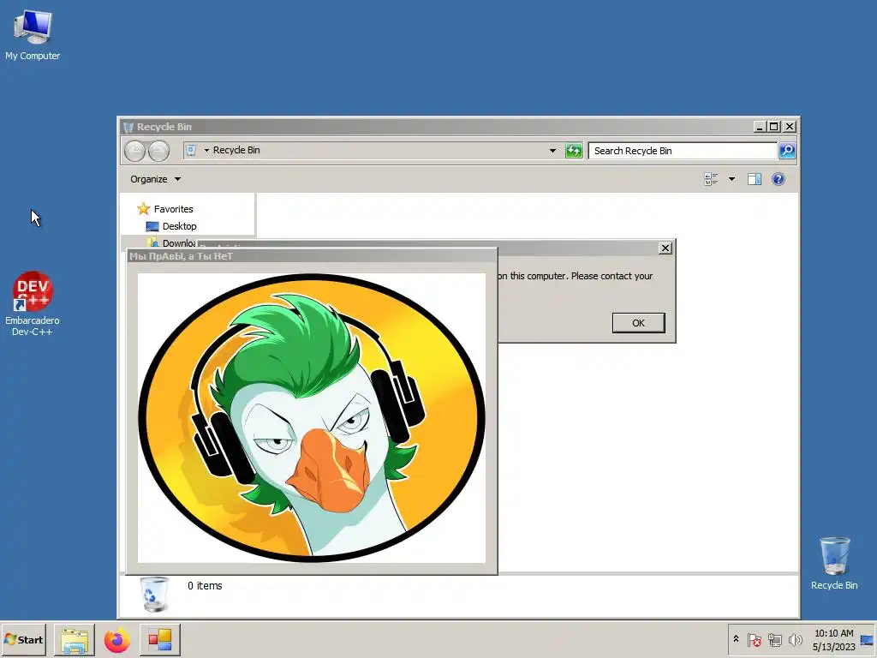Click the Start button
877x658 pixels.
(x=23, y=639)
